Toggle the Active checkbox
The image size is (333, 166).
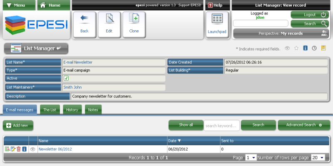point(66,78)
